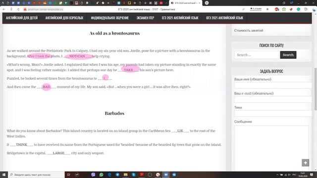Open Skype from the taskbar
The height and width of the screenshot is (178, 317).
pos(134,175)
